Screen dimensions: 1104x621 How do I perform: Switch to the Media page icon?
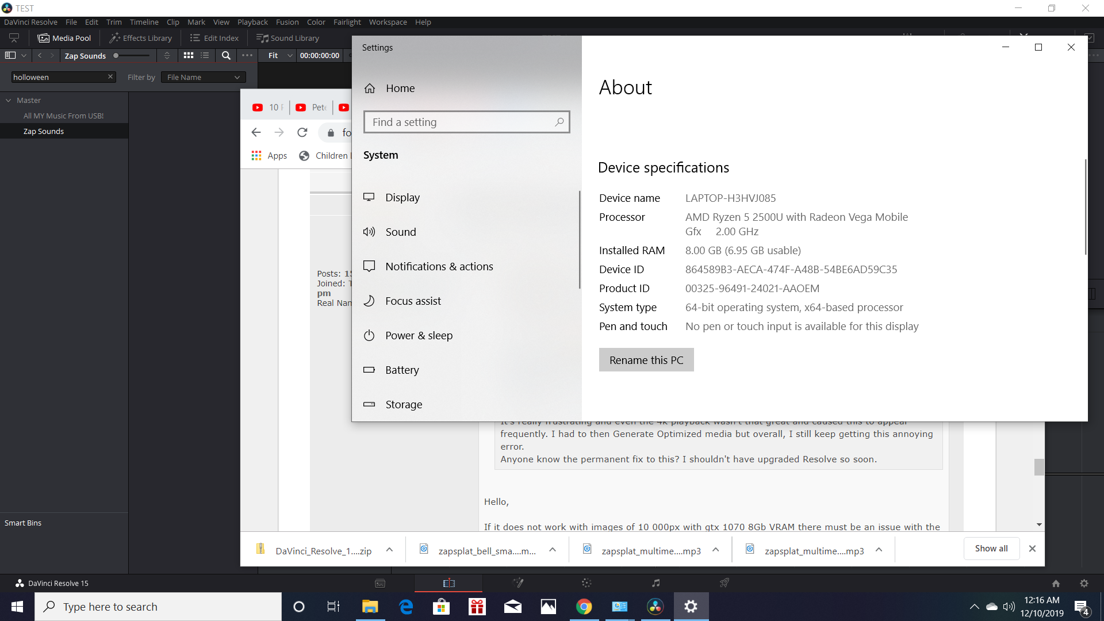pyautogui.click(x=380, y=583)
